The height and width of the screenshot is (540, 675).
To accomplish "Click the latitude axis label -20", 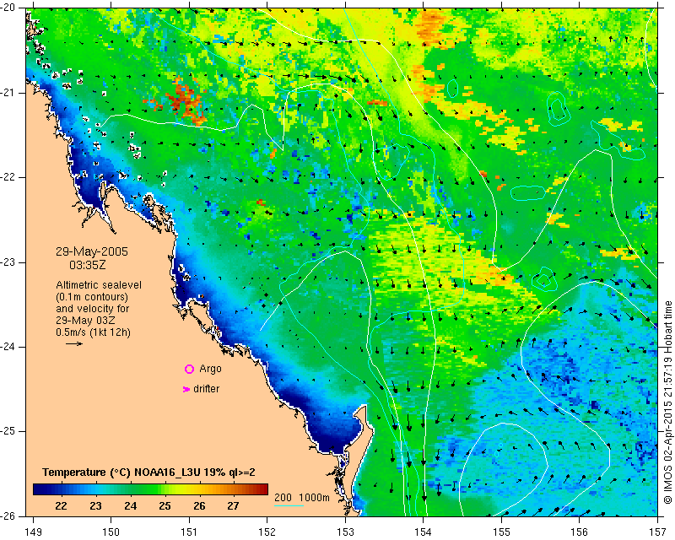I will pos(8,8).
